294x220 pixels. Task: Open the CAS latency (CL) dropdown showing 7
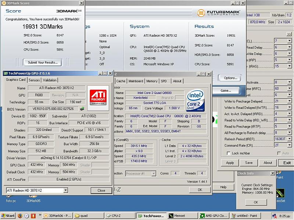click(x=290, y=41)
